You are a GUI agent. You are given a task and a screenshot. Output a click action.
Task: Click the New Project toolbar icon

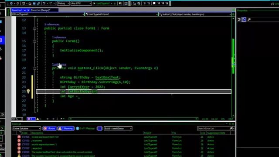pos(24,3)
